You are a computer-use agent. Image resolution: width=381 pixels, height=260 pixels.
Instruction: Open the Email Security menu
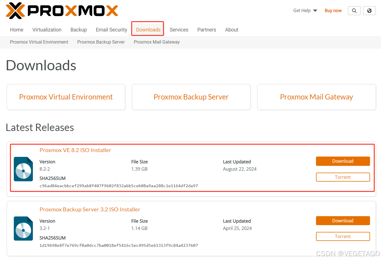point(111,30)
